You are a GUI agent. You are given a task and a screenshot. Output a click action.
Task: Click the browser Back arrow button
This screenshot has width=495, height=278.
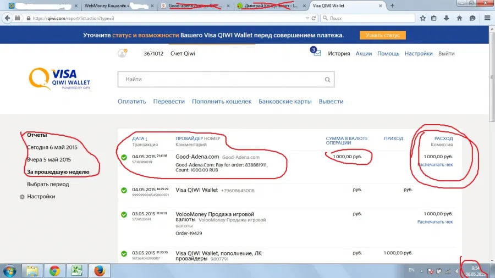tap(7, 18)
